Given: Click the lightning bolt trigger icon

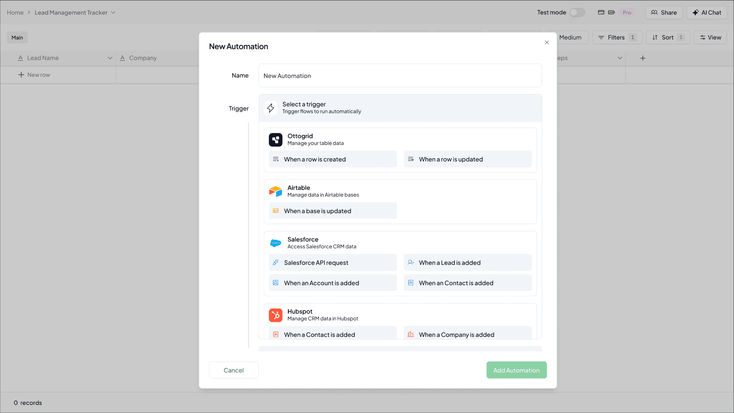Looking at the screenshot, I should (270, 108).
